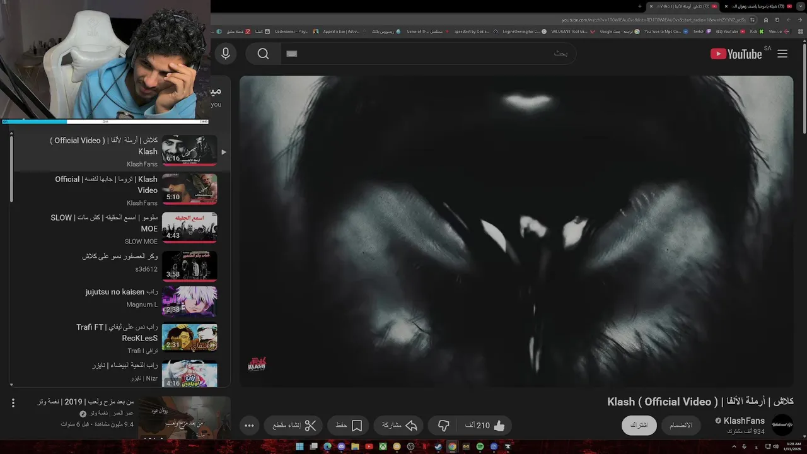The width and height of the screenshot is (807, 454).
Task: Open Steam from the taskbar
Action: [438, 446]
